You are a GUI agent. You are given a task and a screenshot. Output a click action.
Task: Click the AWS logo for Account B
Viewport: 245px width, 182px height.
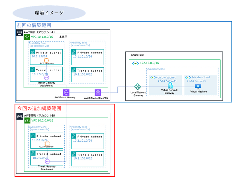[20, 116]
